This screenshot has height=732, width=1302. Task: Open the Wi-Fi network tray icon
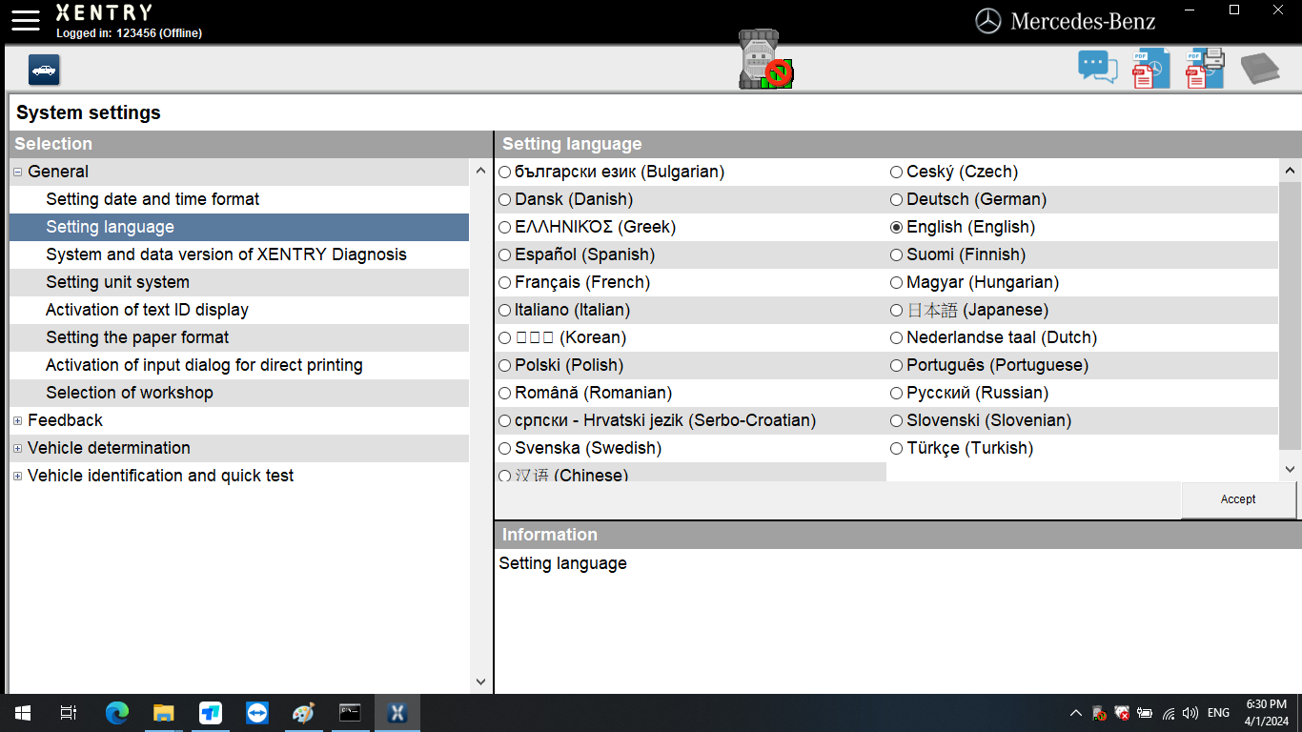(x=1169, y=713)
